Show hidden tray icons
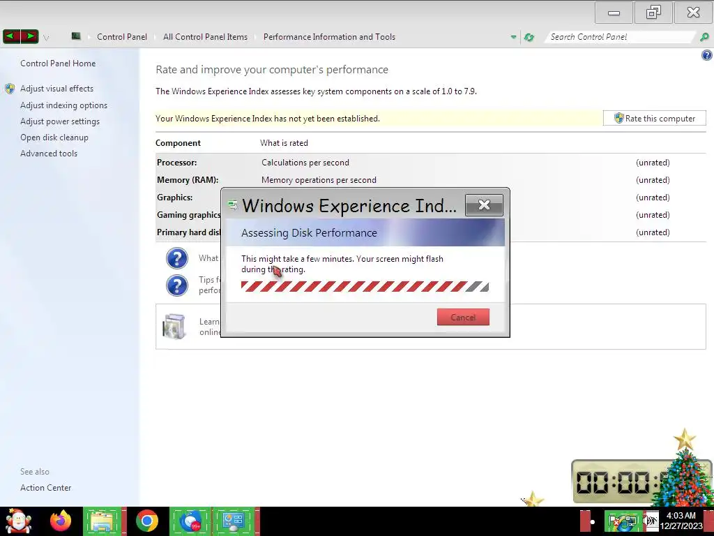The height and width of the screenshot is (536, 714). (x=593, y=522)
